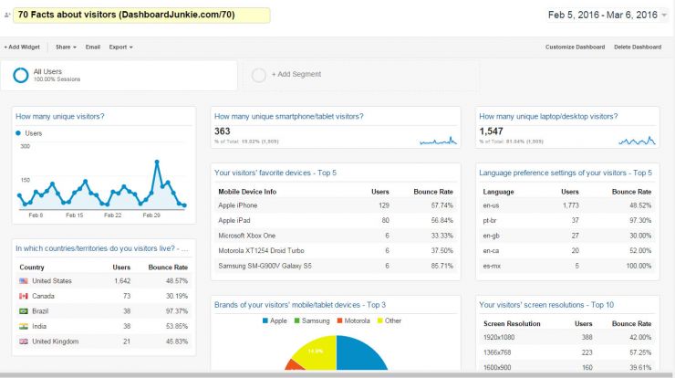Open 'How many unique laptop/desktop visitors?' title
This screenshot has width=675, height=378.
pos(548,116)
